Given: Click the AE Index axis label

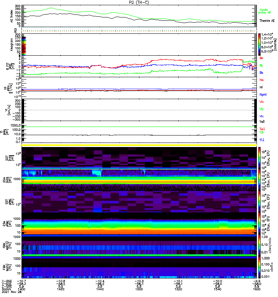Looking at the screenshot, I should [x=12, y=16].
